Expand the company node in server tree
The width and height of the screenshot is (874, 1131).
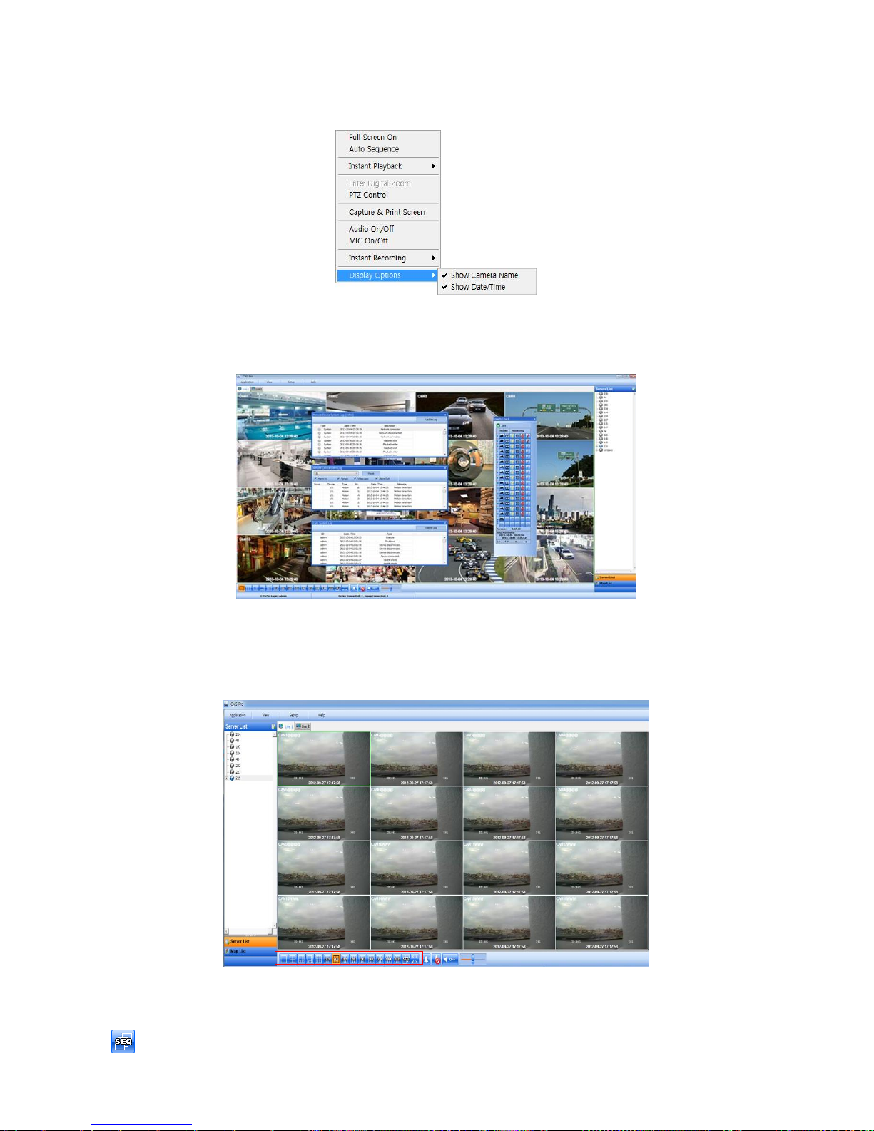coord(597,450)
